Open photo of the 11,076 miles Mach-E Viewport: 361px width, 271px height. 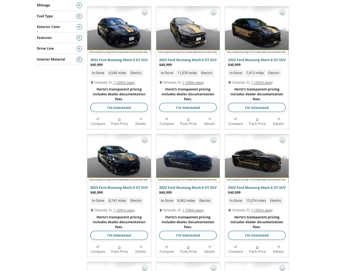coord(188,30)
